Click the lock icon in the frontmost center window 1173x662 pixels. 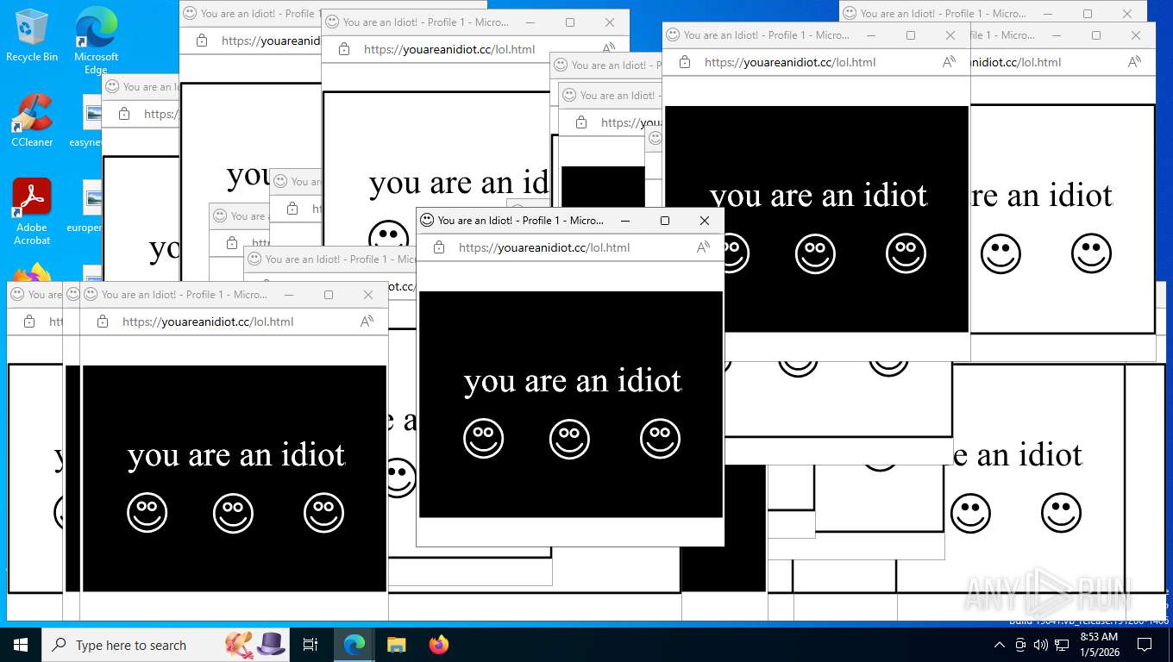point(439,247)
